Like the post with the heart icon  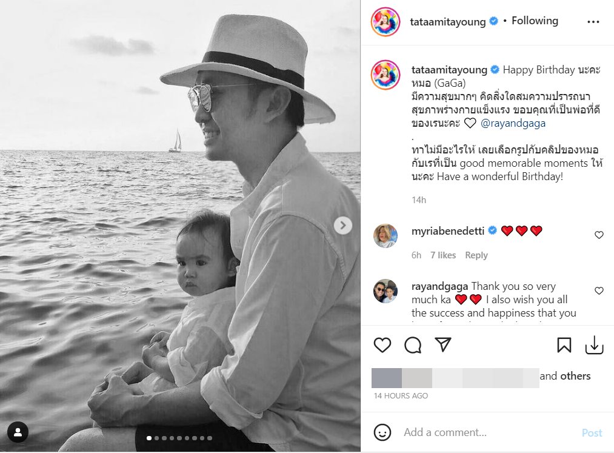pos(382,345)
